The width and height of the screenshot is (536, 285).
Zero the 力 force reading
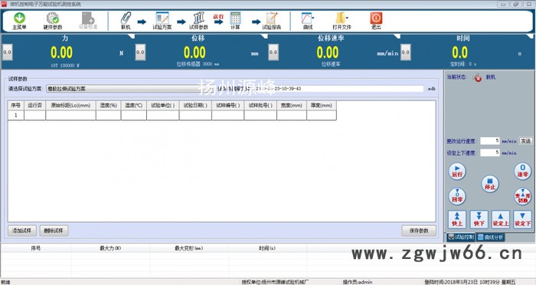coord(7,52)
